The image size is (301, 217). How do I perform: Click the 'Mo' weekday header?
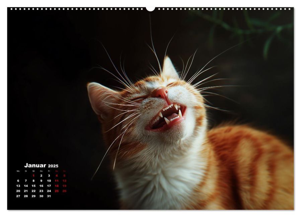coord(18,171)
